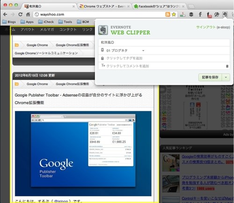Click the Facebook 'f' extension icon

200,14
